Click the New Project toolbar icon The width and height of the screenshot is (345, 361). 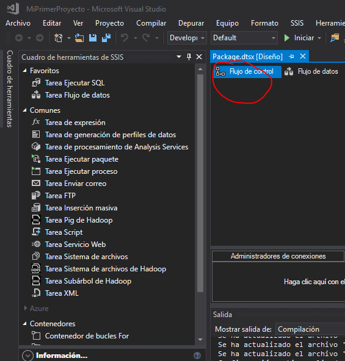pos(59,38)
